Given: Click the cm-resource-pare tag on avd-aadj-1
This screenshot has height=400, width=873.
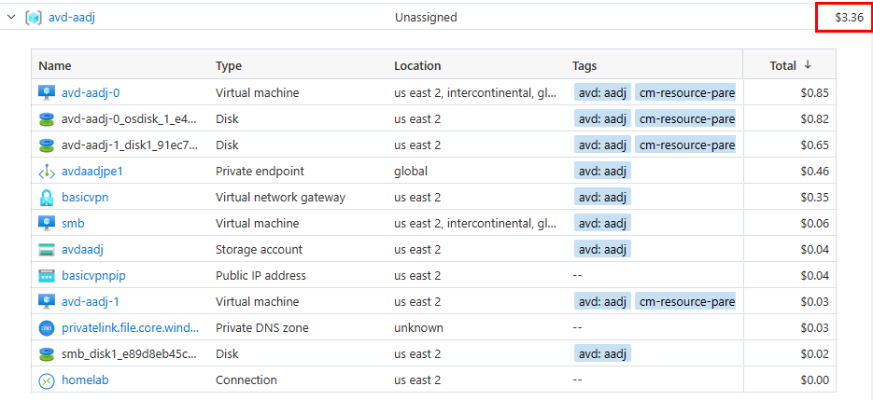Looking at the screenshot, I should pyautogui.click(x=685, y=301).
